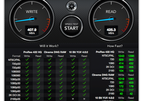Click 1080i50 10 Bit YUV Write checkmark

click(73, 71)
